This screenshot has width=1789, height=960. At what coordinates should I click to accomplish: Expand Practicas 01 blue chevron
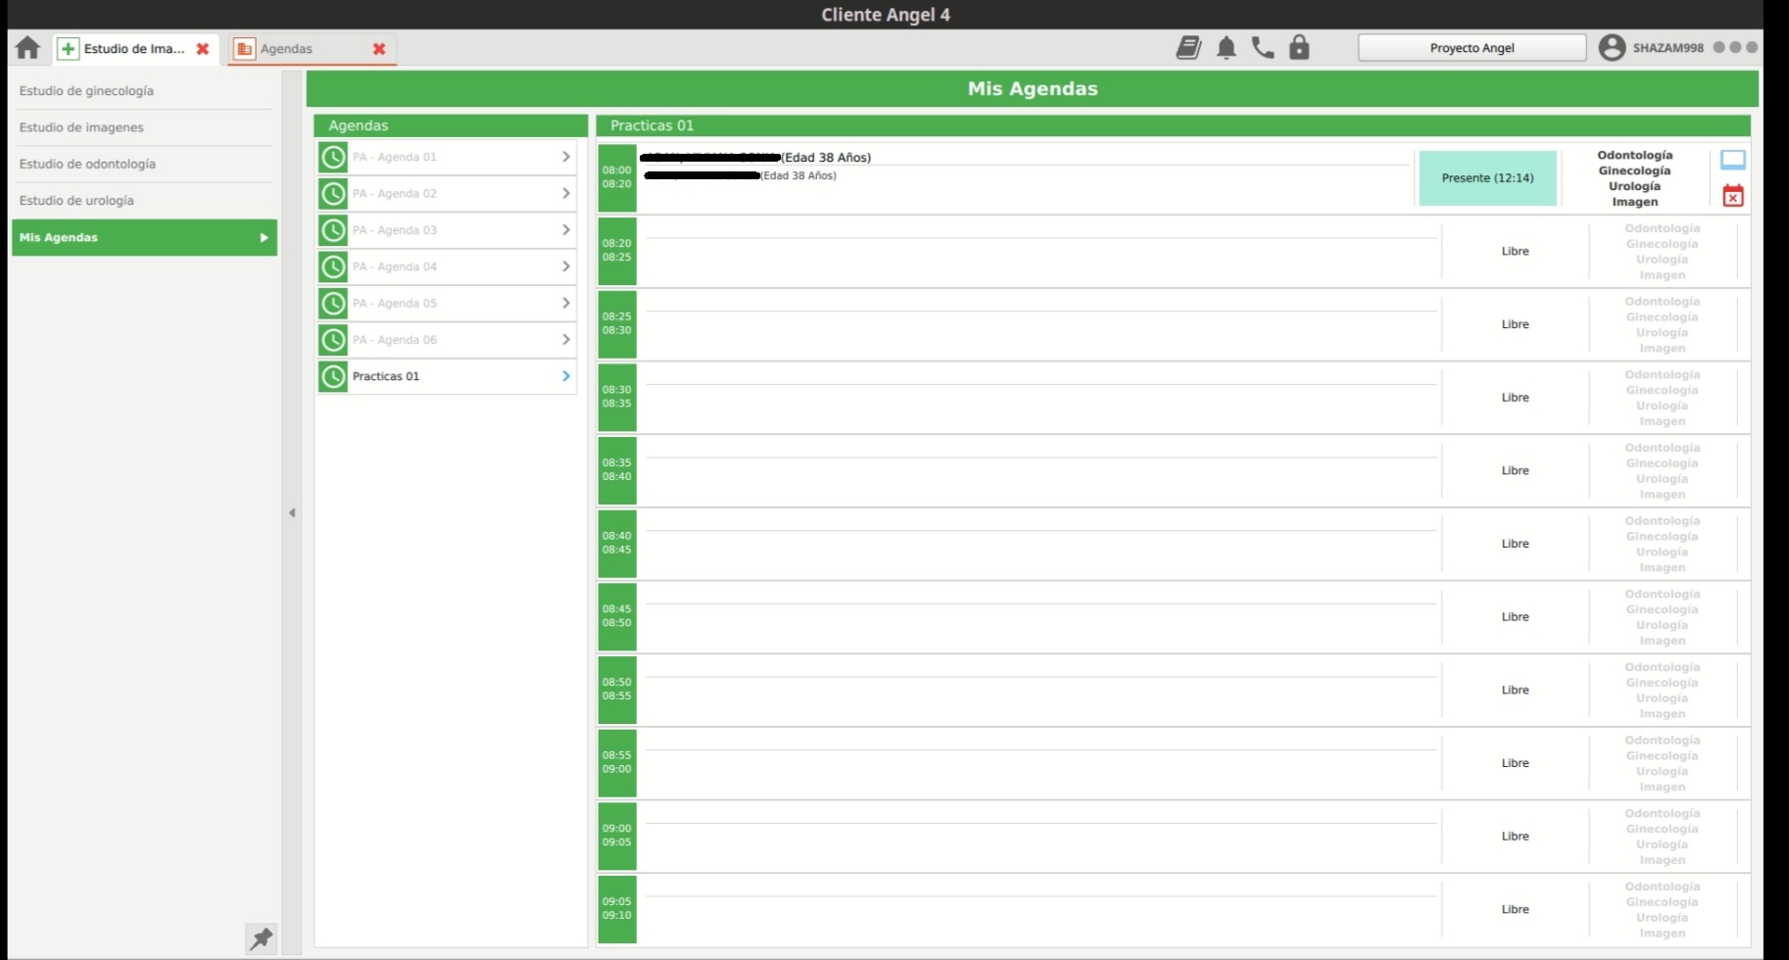tap(565, 376)
